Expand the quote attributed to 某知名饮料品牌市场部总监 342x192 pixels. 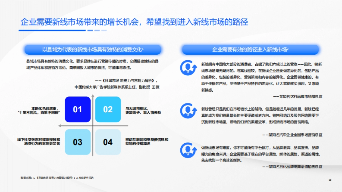pyautogui.click(x=297, y=96)
